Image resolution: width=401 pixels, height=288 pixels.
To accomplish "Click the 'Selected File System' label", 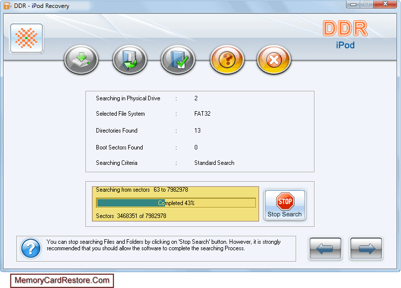I will click(120, 114).
